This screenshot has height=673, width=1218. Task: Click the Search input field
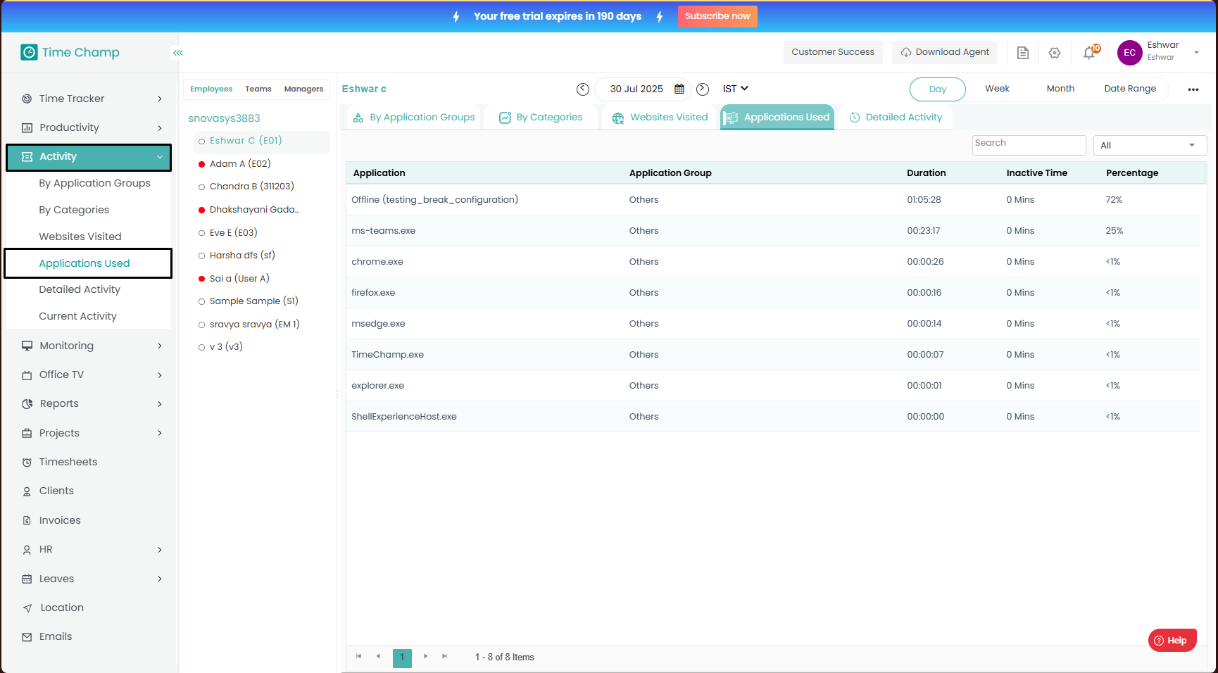[1028, 144]
